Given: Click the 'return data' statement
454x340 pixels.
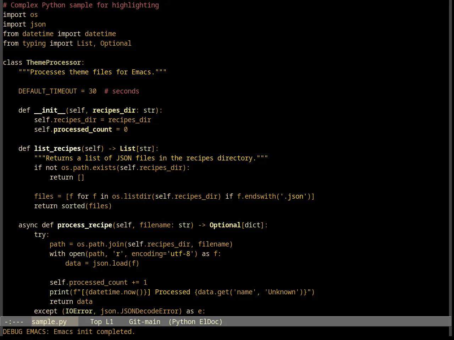Looking at the screenshot, I should point(71,301).
